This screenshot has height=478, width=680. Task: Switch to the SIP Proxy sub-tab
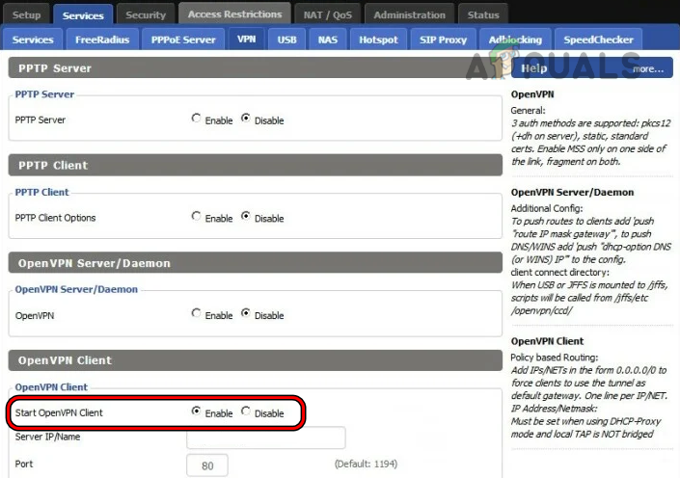pyautogui.click(x=443, y=40)
